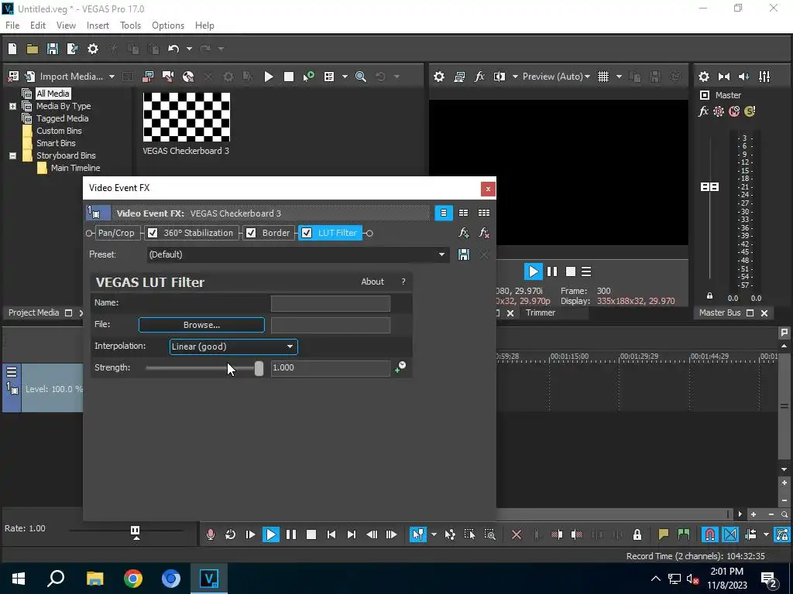
Task: Stop media preview in Project Media toolbar
Action: tap(289, 77)
